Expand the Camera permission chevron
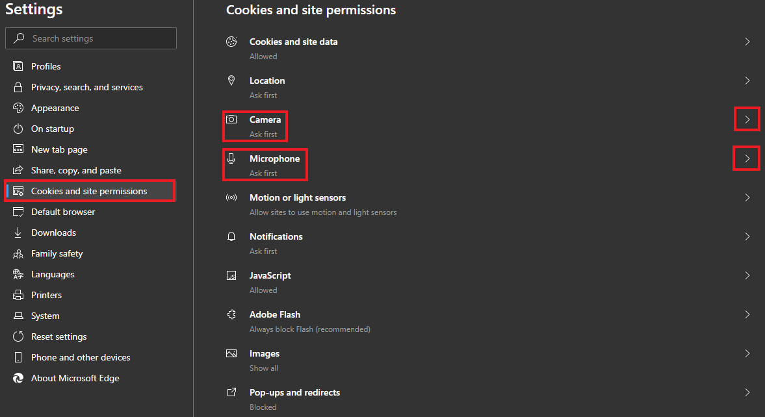The height and width of the screenshot is (417, 765). [x=747, y=120]
